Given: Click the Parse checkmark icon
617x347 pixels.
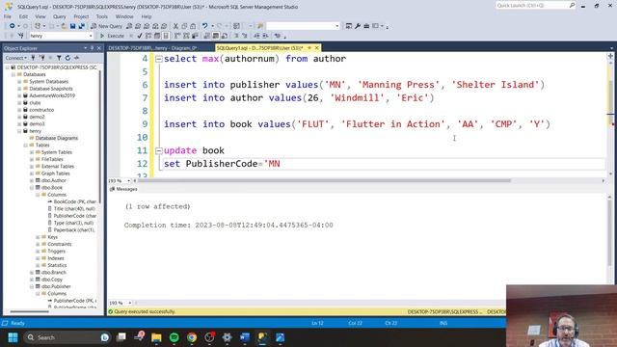Looking at the screenshot, I should [x=140, y=36].
